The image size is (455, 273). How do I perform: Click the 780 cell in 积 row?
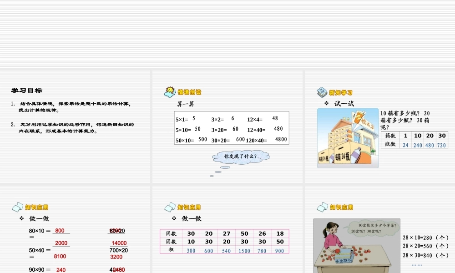262,251
